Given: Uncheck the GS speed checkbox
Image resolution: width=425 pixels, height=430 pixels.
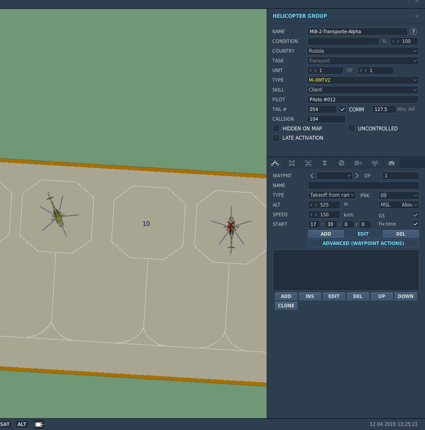Looking at the screenshot, I should point(415,215).
